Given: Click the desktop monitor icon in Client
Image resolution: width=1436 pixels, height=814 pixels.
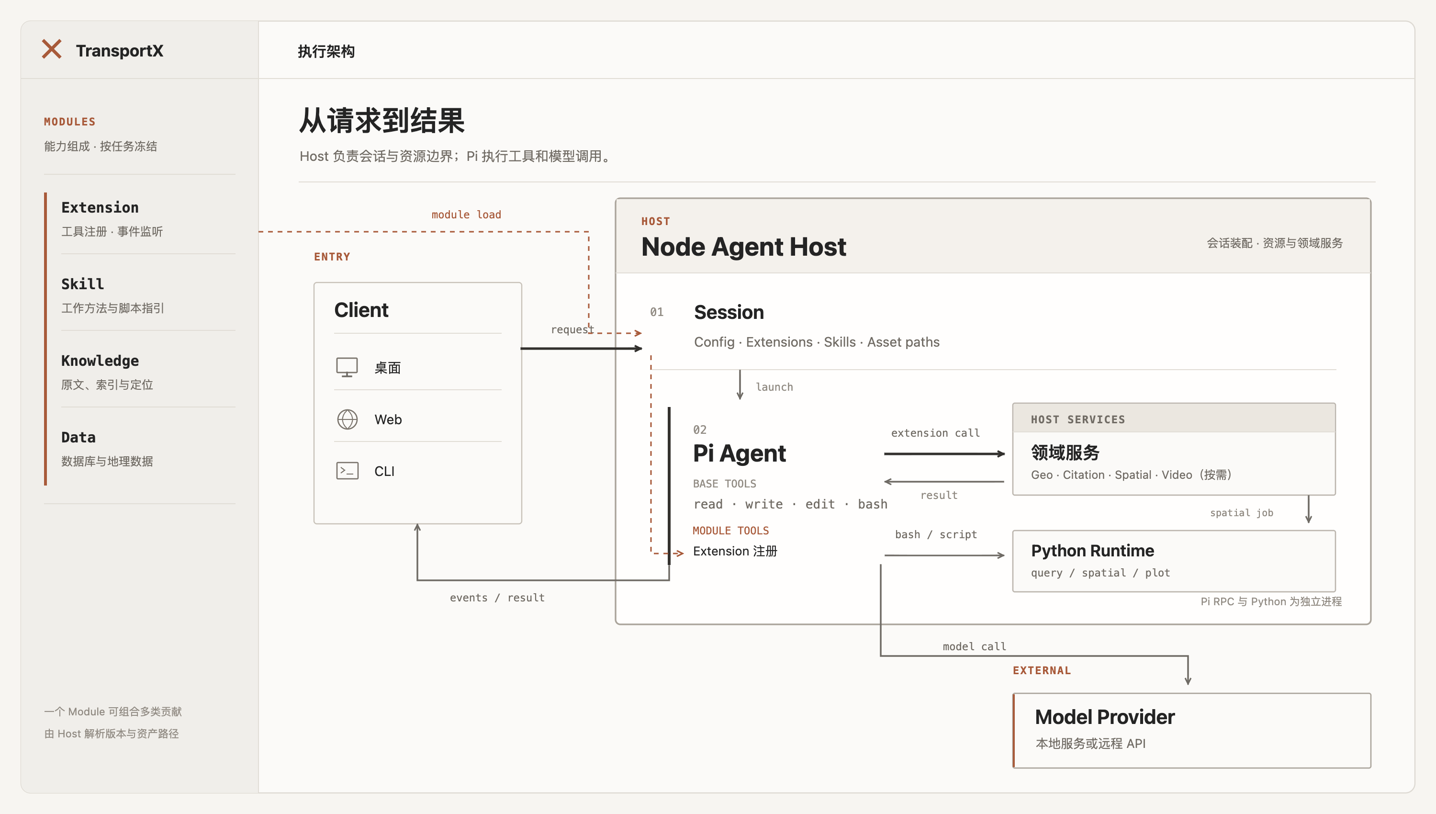Looking at the screenshot, I should 347,367.
